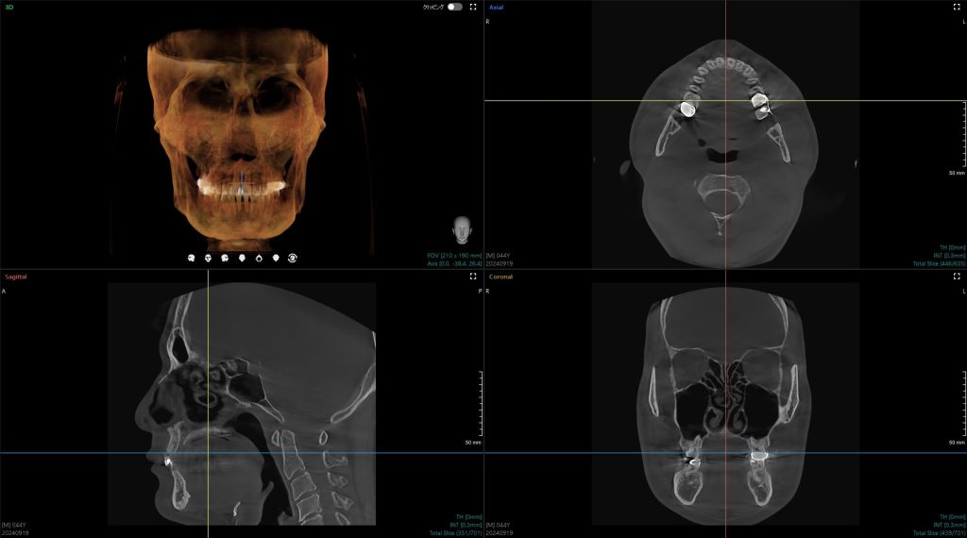
Task: Click the circular rotating skull icon
Action: tap(293, 257)
